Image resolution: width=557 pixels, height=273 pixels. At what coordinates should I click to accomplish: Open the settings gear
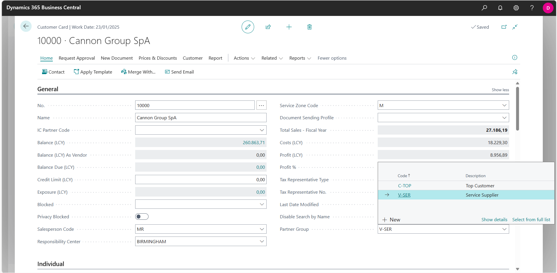coord(516,8)
